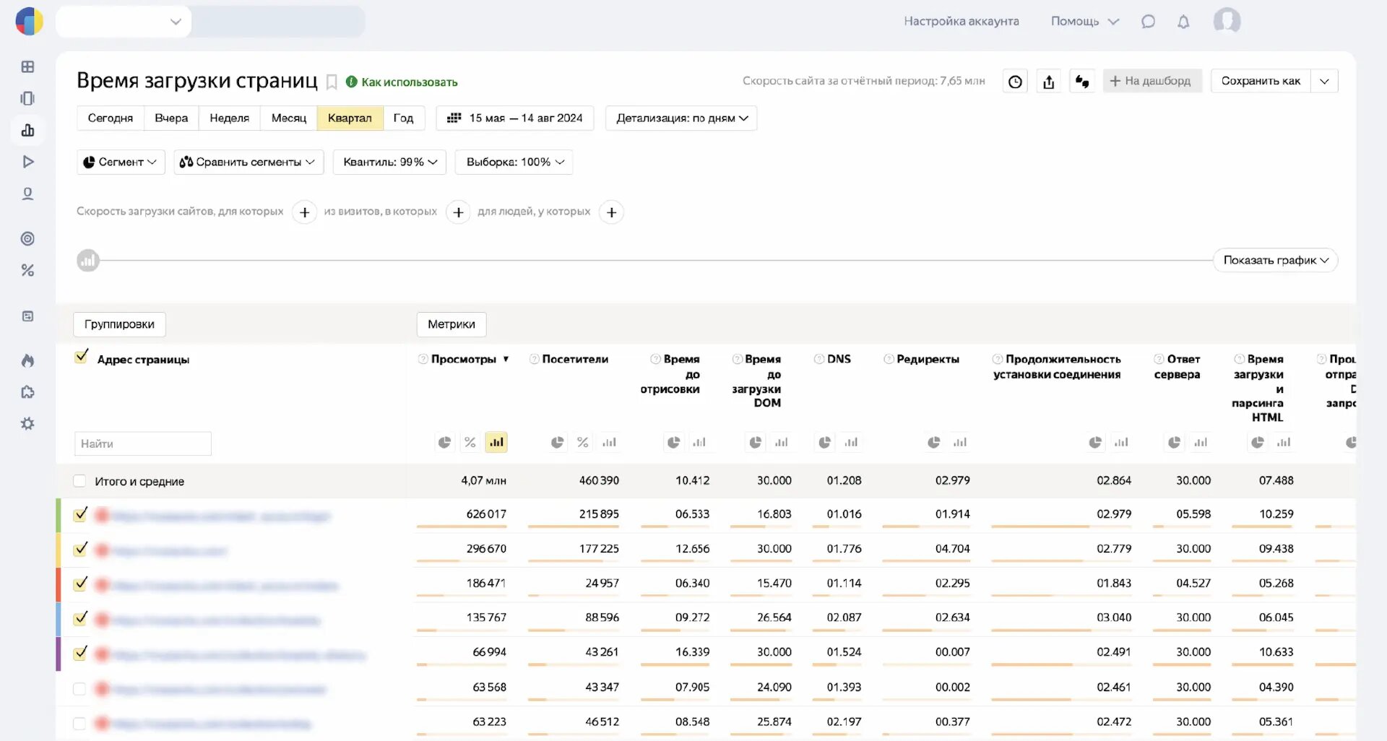Image resolution: width=1387 pixels, height=741 pixels.
Task: Open the notifications bell
Action: 1183,22
